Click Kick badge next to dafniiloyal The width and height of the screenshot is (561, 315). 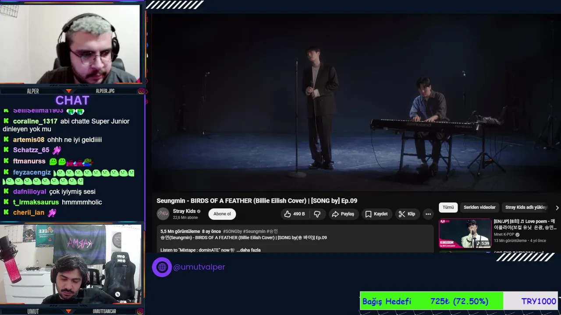[x=6, y=192]
